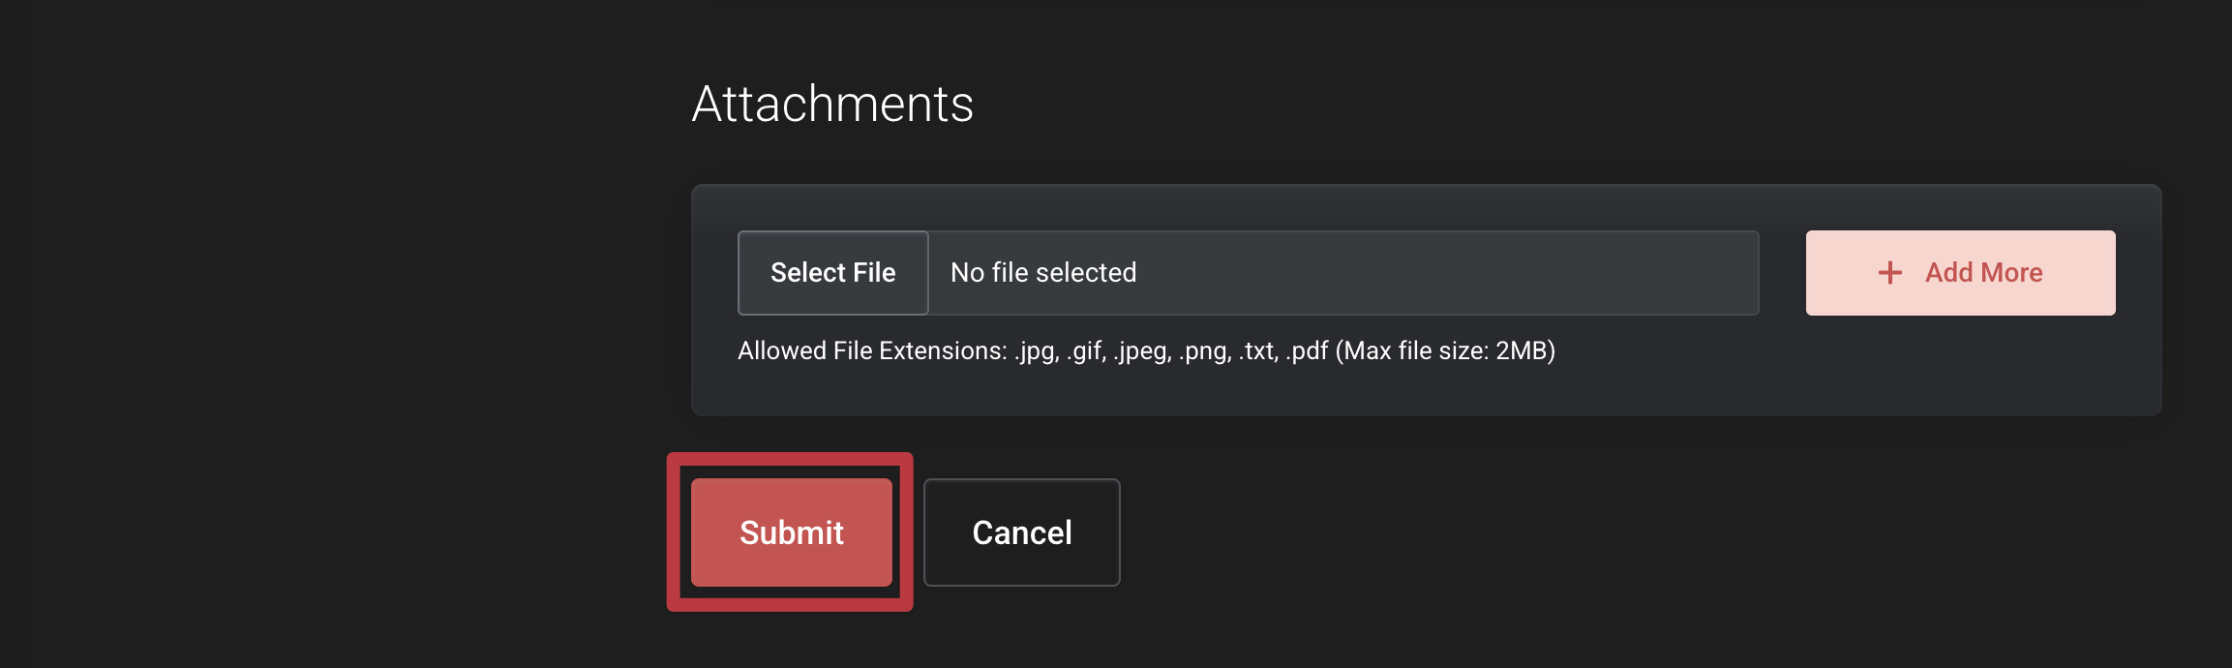The width and height of the screenshot is (2232, 668).
Task: Click the "Max file size: 2MB" note
Action: [1445, 350]
